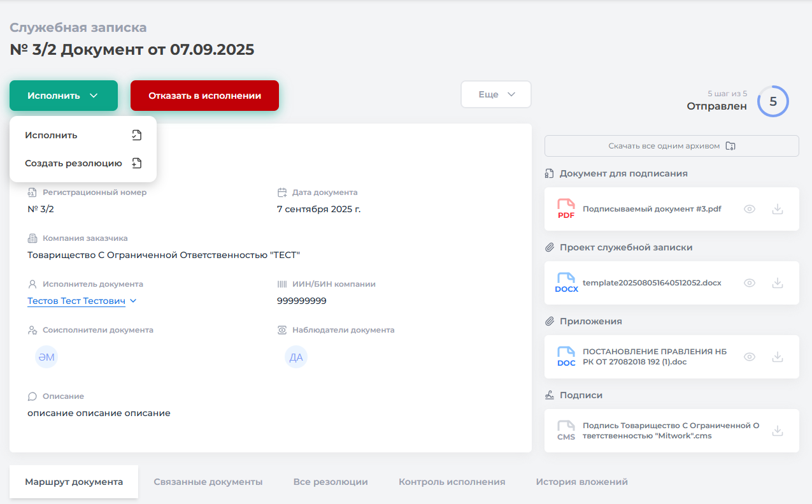Expand the Тестов Тест Тестович chevron
The height and width of the screenshot is (504, 812).
[133, 301]
